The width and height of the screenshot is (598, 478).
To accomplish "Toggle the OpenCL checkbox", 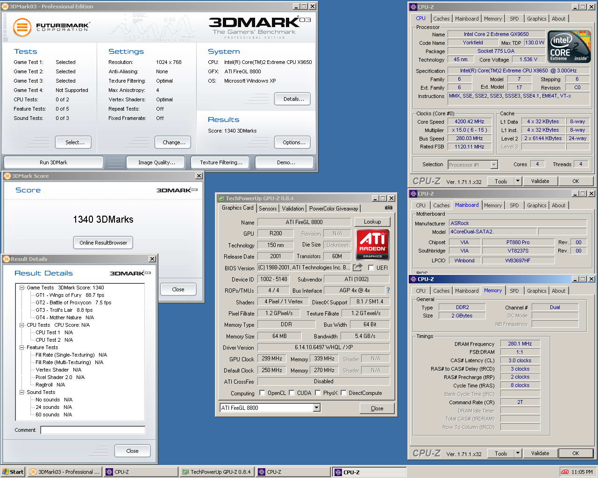I will coord(262,393).
